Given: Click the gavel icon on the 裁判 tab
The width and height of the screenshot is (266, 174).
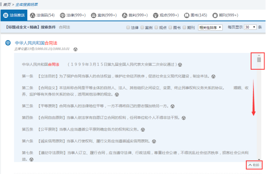Looking at the screenshot, I should [x=124, y=15].
